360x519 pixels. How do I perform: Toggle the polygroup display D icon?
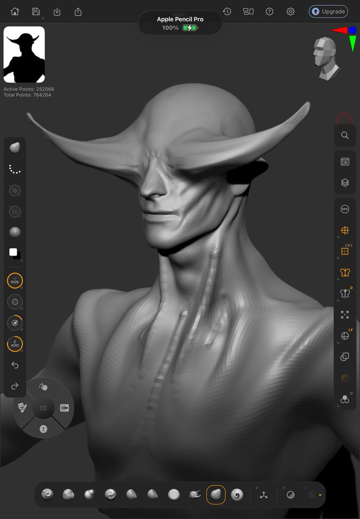pos(345,399)
